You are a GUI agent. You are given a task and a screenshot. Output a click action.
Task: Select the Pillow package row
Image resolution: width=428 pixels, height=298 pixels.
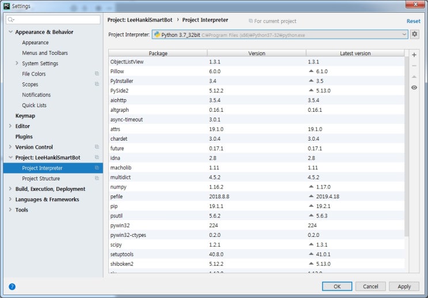(256, 71)
